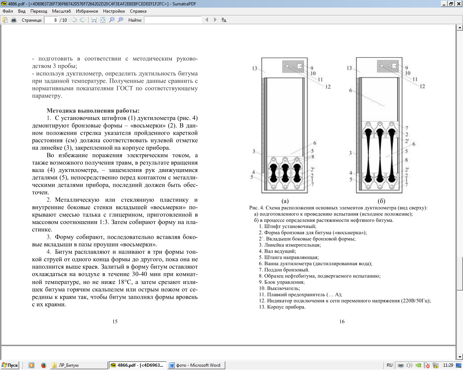This screenshot has height=370, width=463.
Task: Switch to фото - Microsoft Word taskbar button
Action: tap(196, 365)
